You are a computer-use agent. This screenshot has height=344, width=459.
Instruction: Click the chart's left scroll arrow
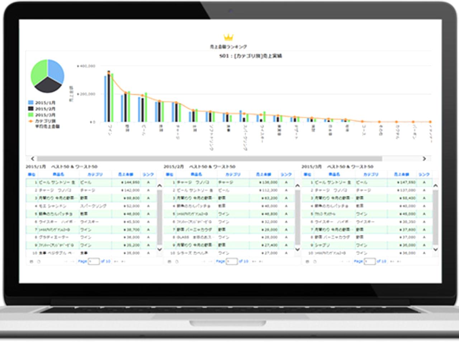point(33,158)
